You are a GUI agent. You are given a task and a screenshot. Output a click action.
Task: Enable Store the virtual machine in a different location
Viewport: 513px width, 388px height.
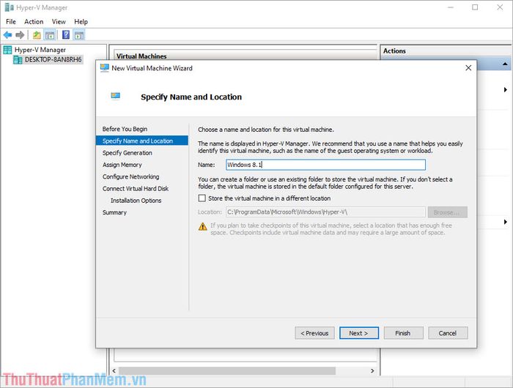202,198
